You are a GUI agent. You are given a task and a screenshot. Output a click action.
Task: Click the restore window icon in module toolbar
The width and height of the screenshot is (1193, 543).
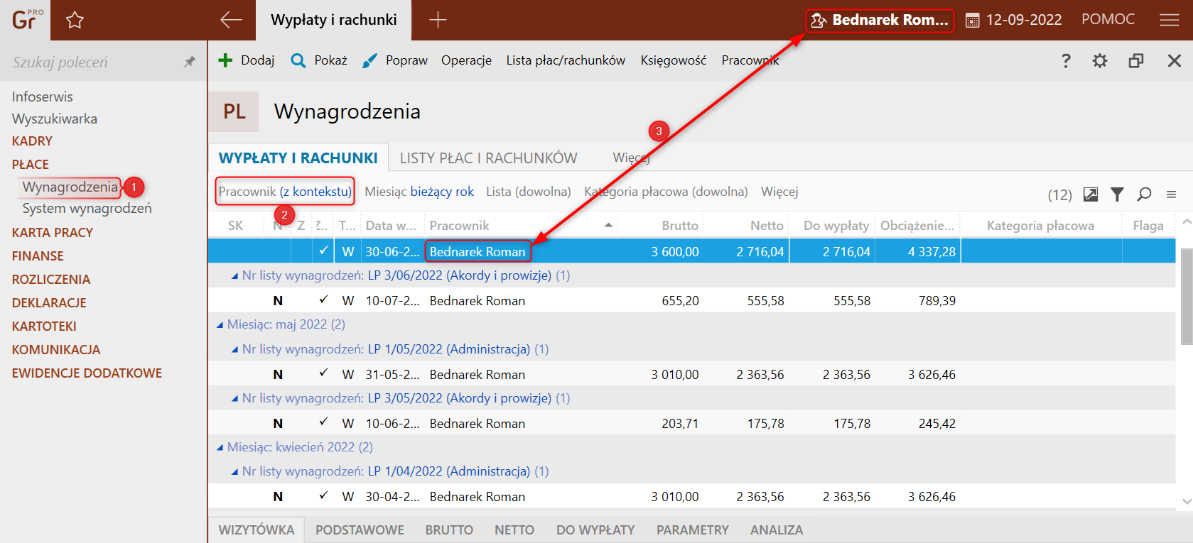(1136, 60)
